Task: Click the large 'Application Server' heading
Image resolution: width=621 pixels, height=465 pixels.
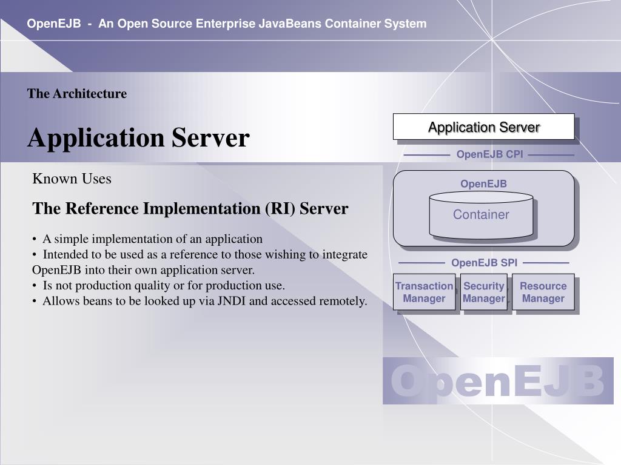Action: pyautogui.click(x=138, y=137)
